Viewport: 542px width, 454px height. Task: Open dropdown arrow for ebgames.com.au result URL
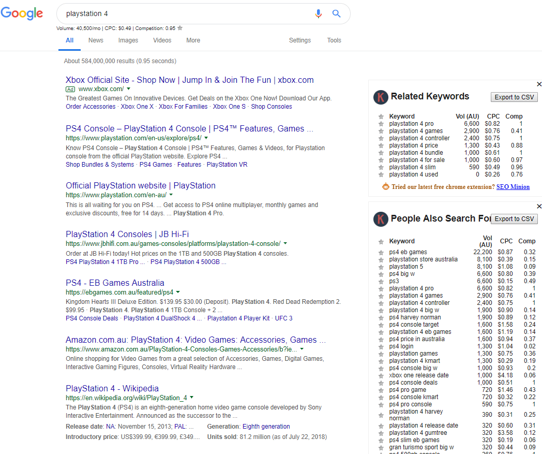tap(178, 292)
